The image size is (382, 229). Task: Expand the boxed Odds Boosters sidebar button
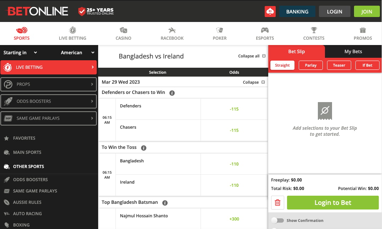49,101
